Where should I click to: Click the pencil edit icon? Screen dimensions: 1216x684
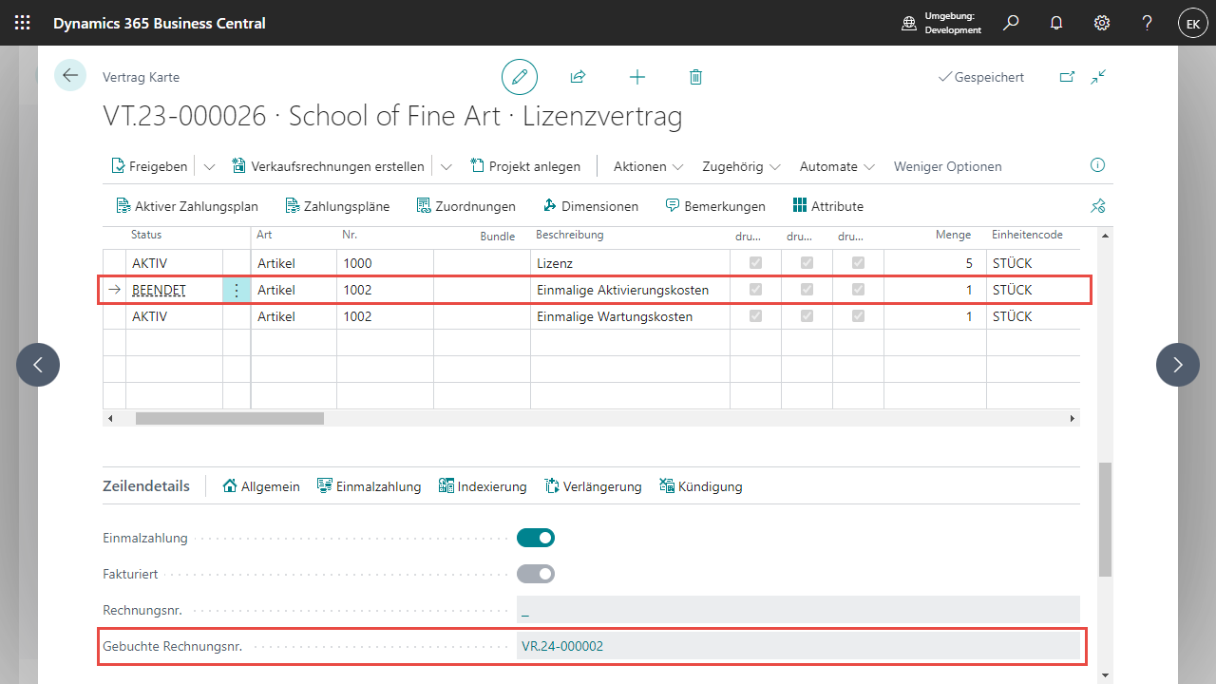coord(520,77)
